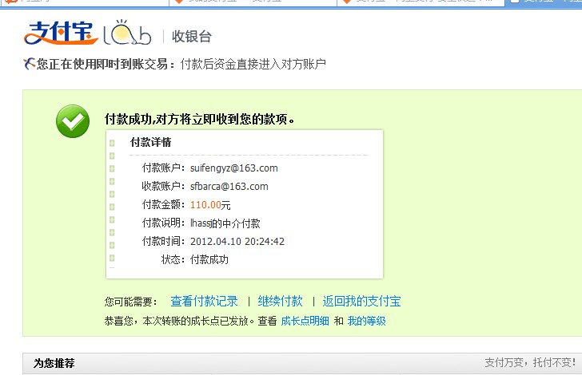This screenshot has height=375, width=582.
Task: Click the 您可能需要 label
Action: (130, 302)
